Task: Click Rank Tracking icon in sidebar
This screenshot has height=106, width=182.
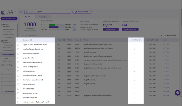Action: point(2,65)
